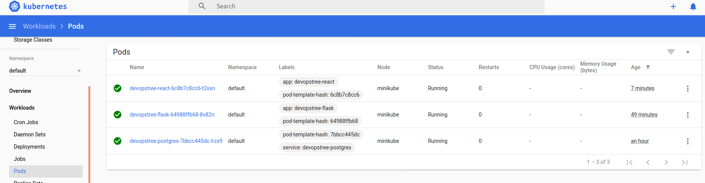
Task: Click the plus create-resource icon
Action: click(x=673, y=6)
